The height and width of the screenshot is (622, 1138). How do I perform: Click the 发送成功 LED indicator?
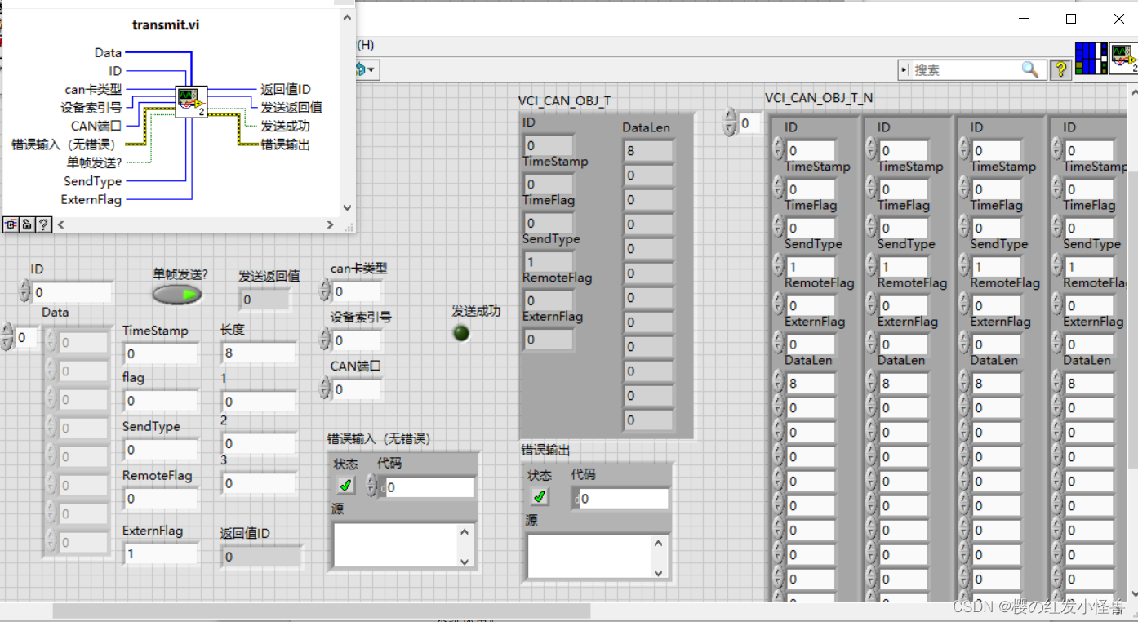(x=461, y=332)
